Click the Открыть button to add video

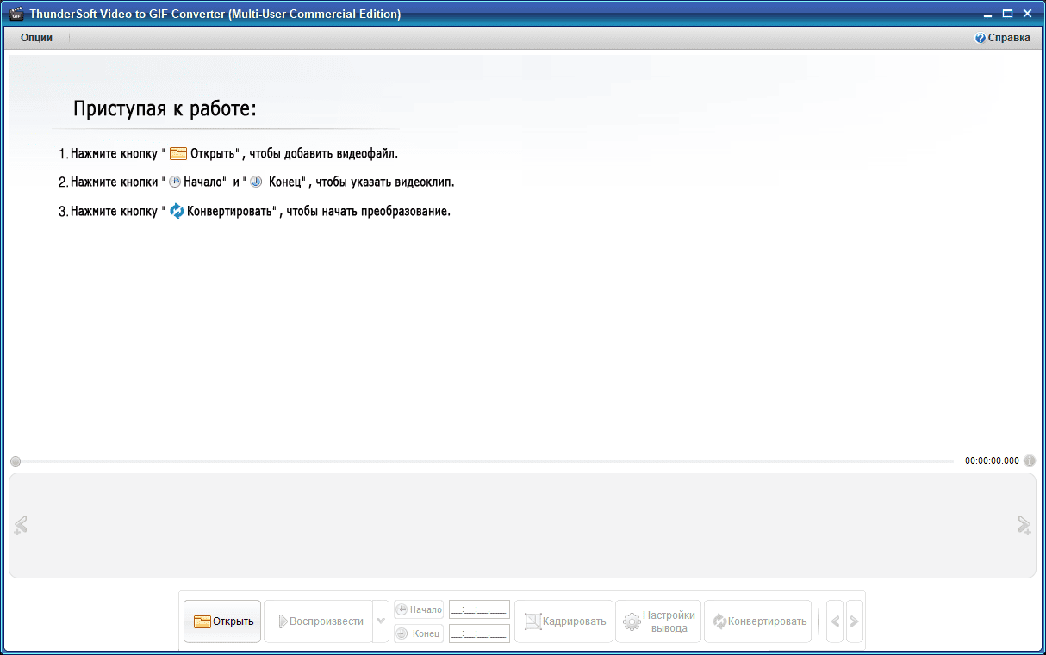click(222, 621)
